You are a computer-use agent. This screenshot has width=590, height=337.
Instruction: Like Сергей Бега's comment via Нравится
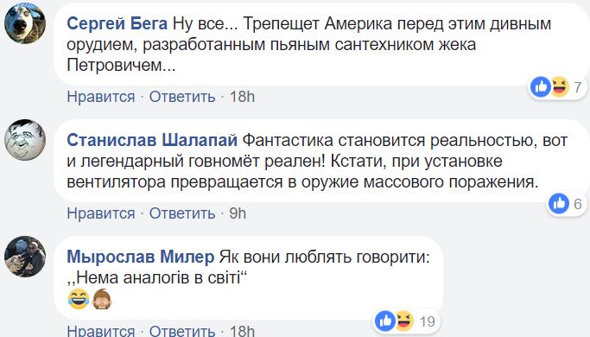point(101,97)
